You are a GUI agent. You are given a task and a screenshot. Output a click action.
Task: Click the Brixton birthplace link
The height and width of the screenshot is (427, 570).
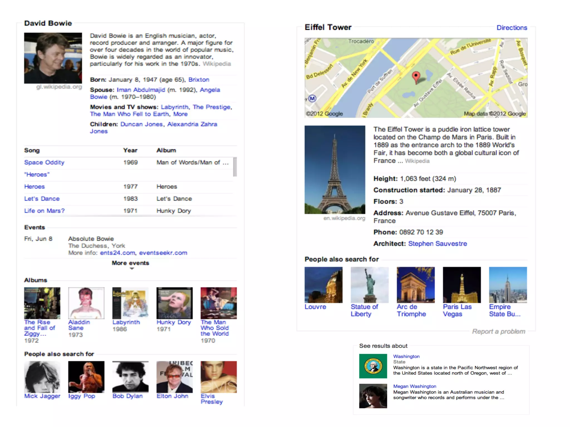(x=199, y=80)
